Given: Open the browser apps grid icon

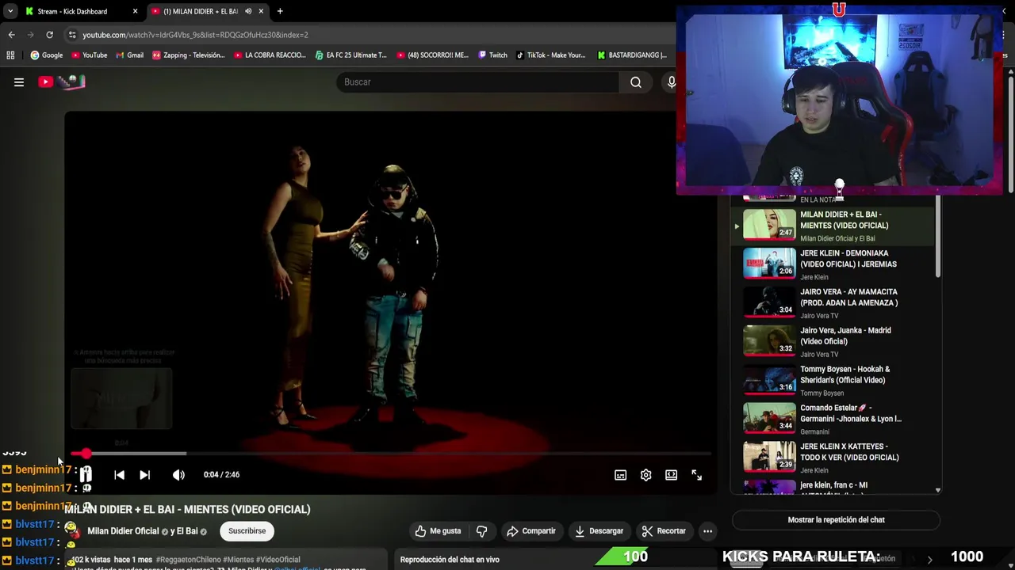Looking at the screenshot, I should [x=10, y=55].
